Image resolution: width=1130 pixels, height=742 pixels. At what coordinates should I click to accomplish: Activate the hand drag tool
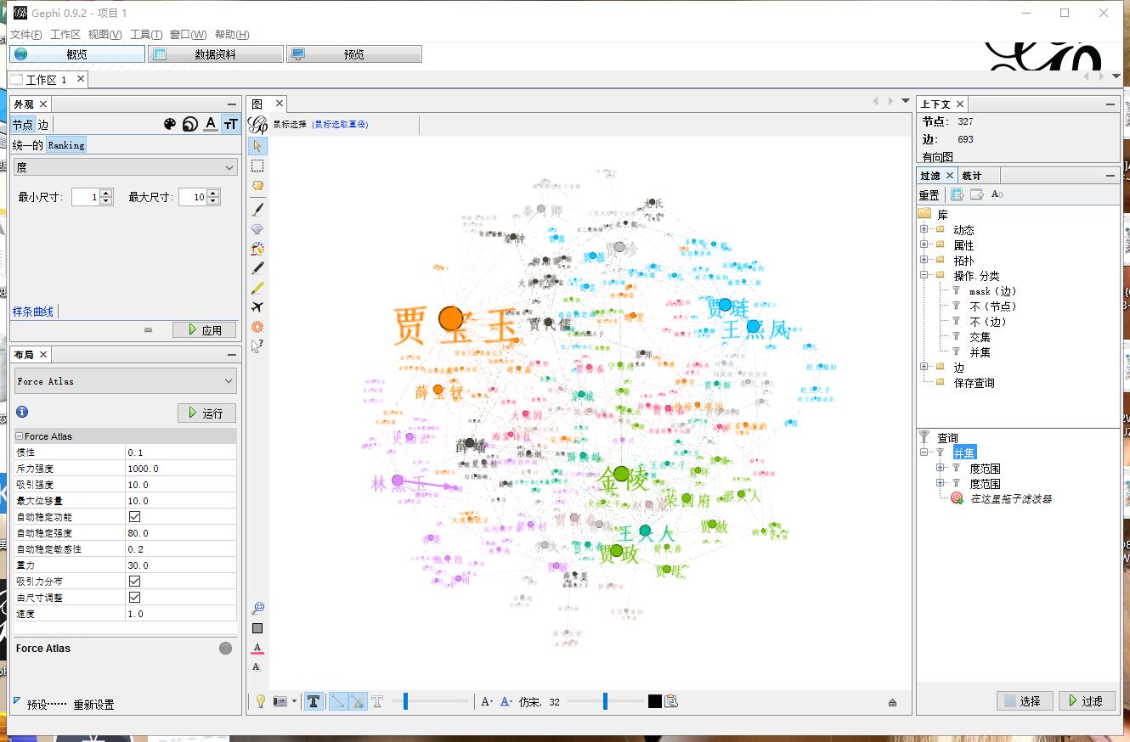[257, 185]
